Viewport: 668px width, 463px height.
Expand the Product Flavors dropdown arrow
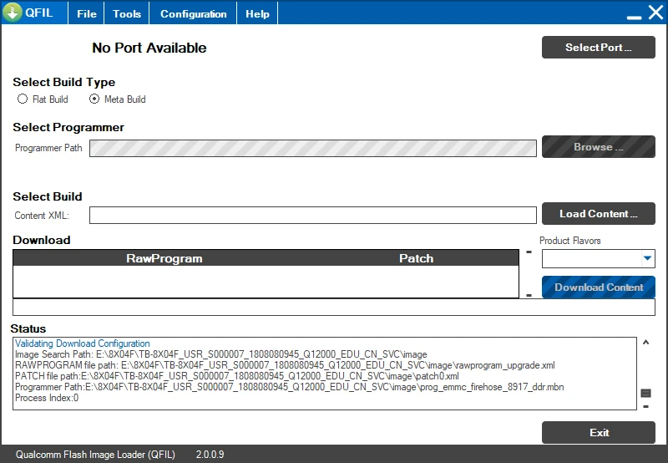(647, 259)
